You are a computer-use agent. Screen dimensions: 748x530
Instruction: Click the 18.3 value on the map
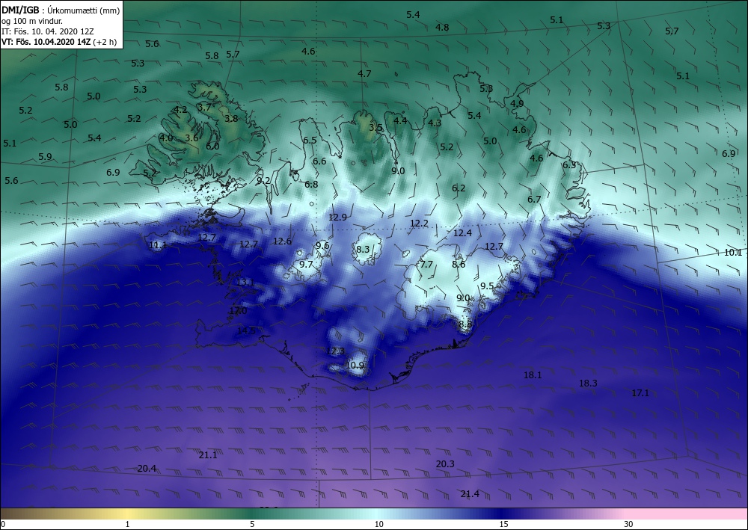point(588,383)
